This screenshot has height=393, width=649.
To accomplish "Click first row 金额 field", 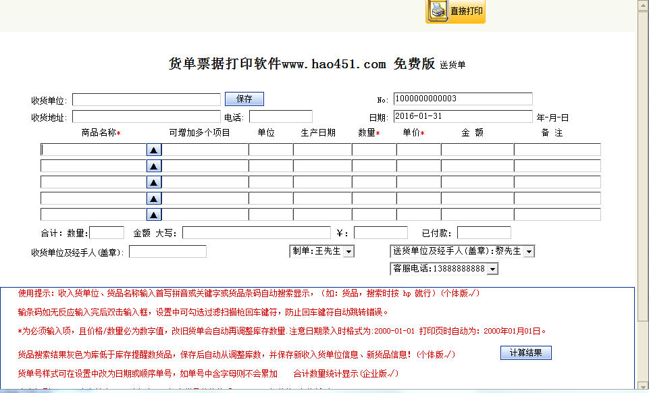I will tap(477, 150).
